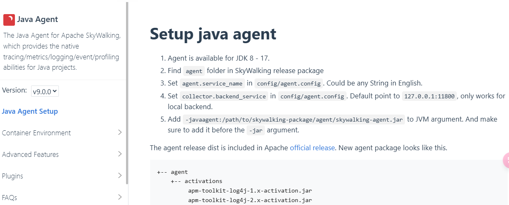Click the collector.backend_service code snippet
Screen dimensions: 509x205
coord(224,96)
